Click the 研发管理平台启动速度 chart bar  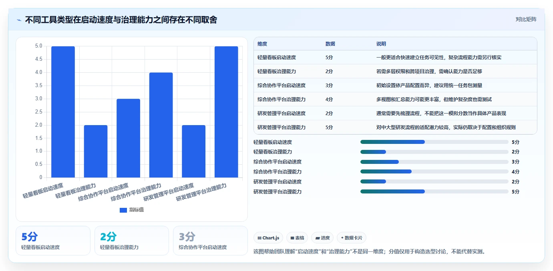[x=194, y=151]
